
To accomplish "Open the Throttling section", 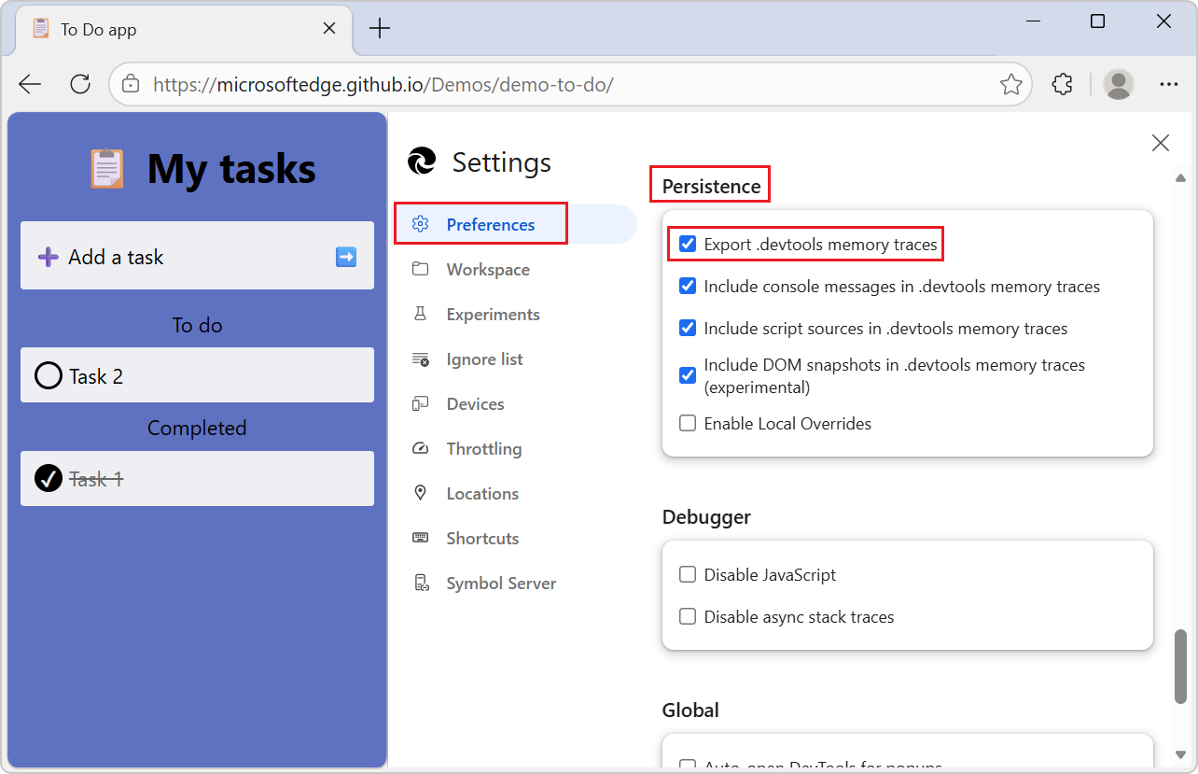I will (x=483, y=448).
